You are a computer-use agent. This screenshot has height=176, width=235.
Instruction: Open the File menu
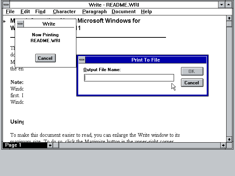[10, 11]
